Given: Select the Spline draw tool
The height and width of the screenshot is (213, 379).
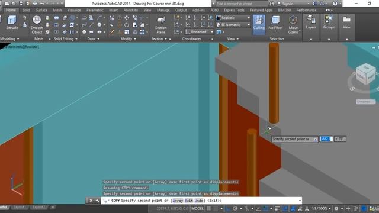Looking at the screenshot, I should click(x=84, y=25).
